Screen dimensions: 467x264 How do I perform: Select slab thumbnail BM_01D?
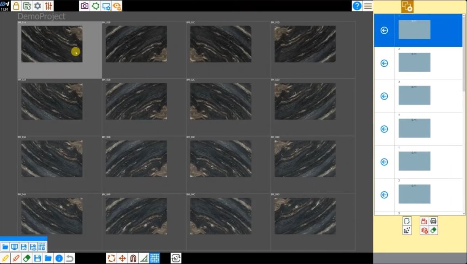point(305,44)
